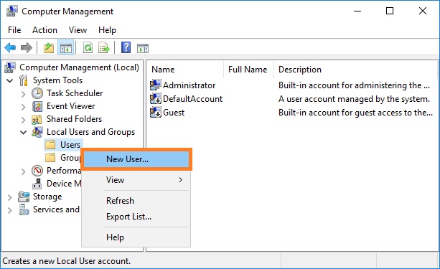Expand the Services and Applications node
Screen dimensions: 440x269
point(10,210)
